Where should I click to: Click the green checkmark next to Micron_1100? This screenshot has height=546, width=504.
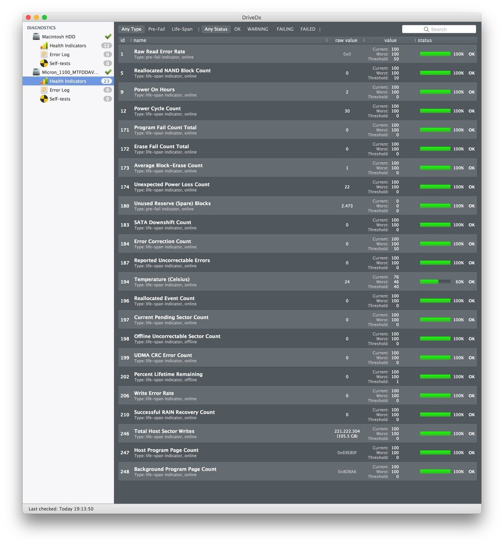[x=108, y=72]
